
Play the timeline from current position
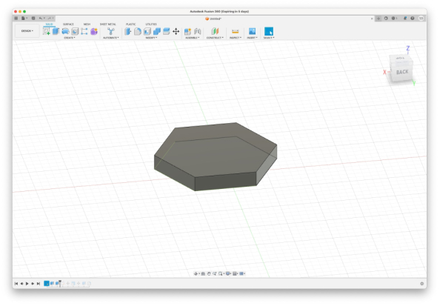click(27, 284)
